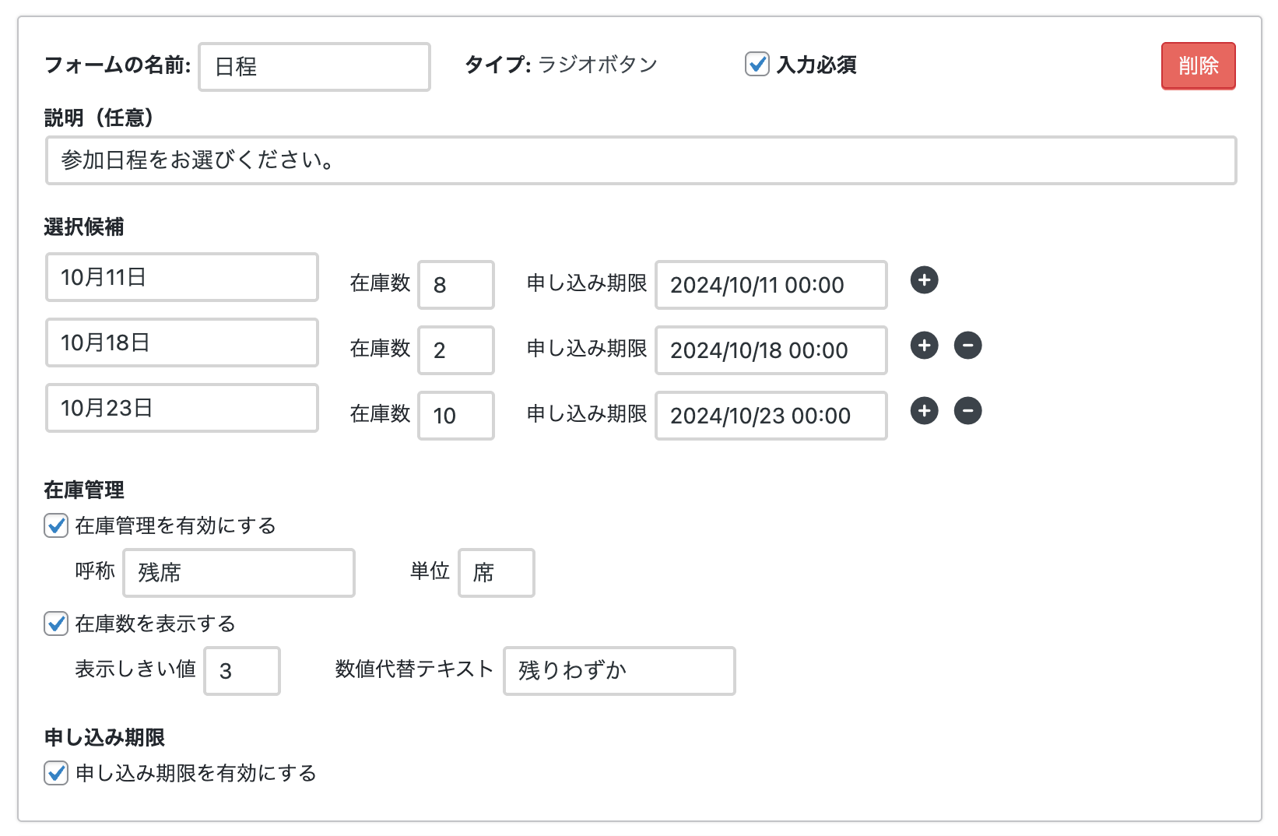Add a new option after the 10月18日 row
The height and width of the screenshot is (836, 1278).
(x=924, y=346)
